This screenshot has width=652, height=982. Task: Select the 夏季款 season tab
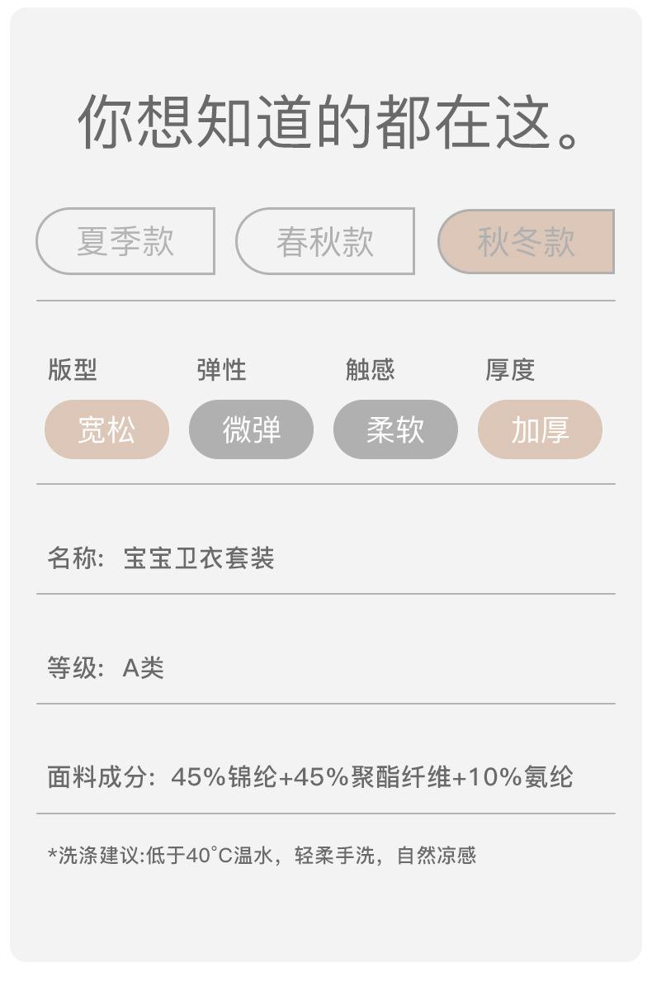pyautogui.click(x=125, y=241)
